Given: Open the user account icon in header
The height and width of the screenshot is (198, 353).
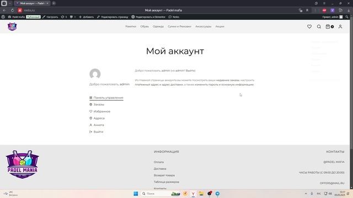Looking at the screenshot, I should click(x=340, y=26).
